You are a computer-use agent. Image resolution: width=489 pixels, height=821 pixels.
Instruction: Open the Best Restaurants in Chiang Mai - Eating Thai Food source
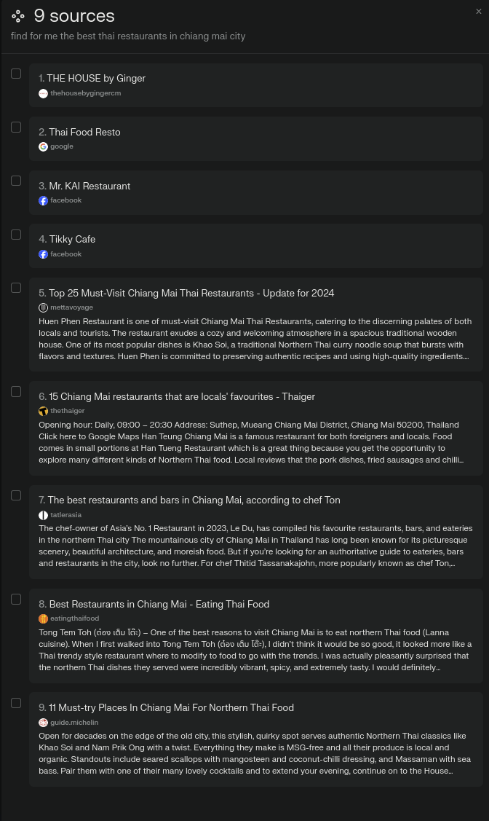[x=255, y=636]
